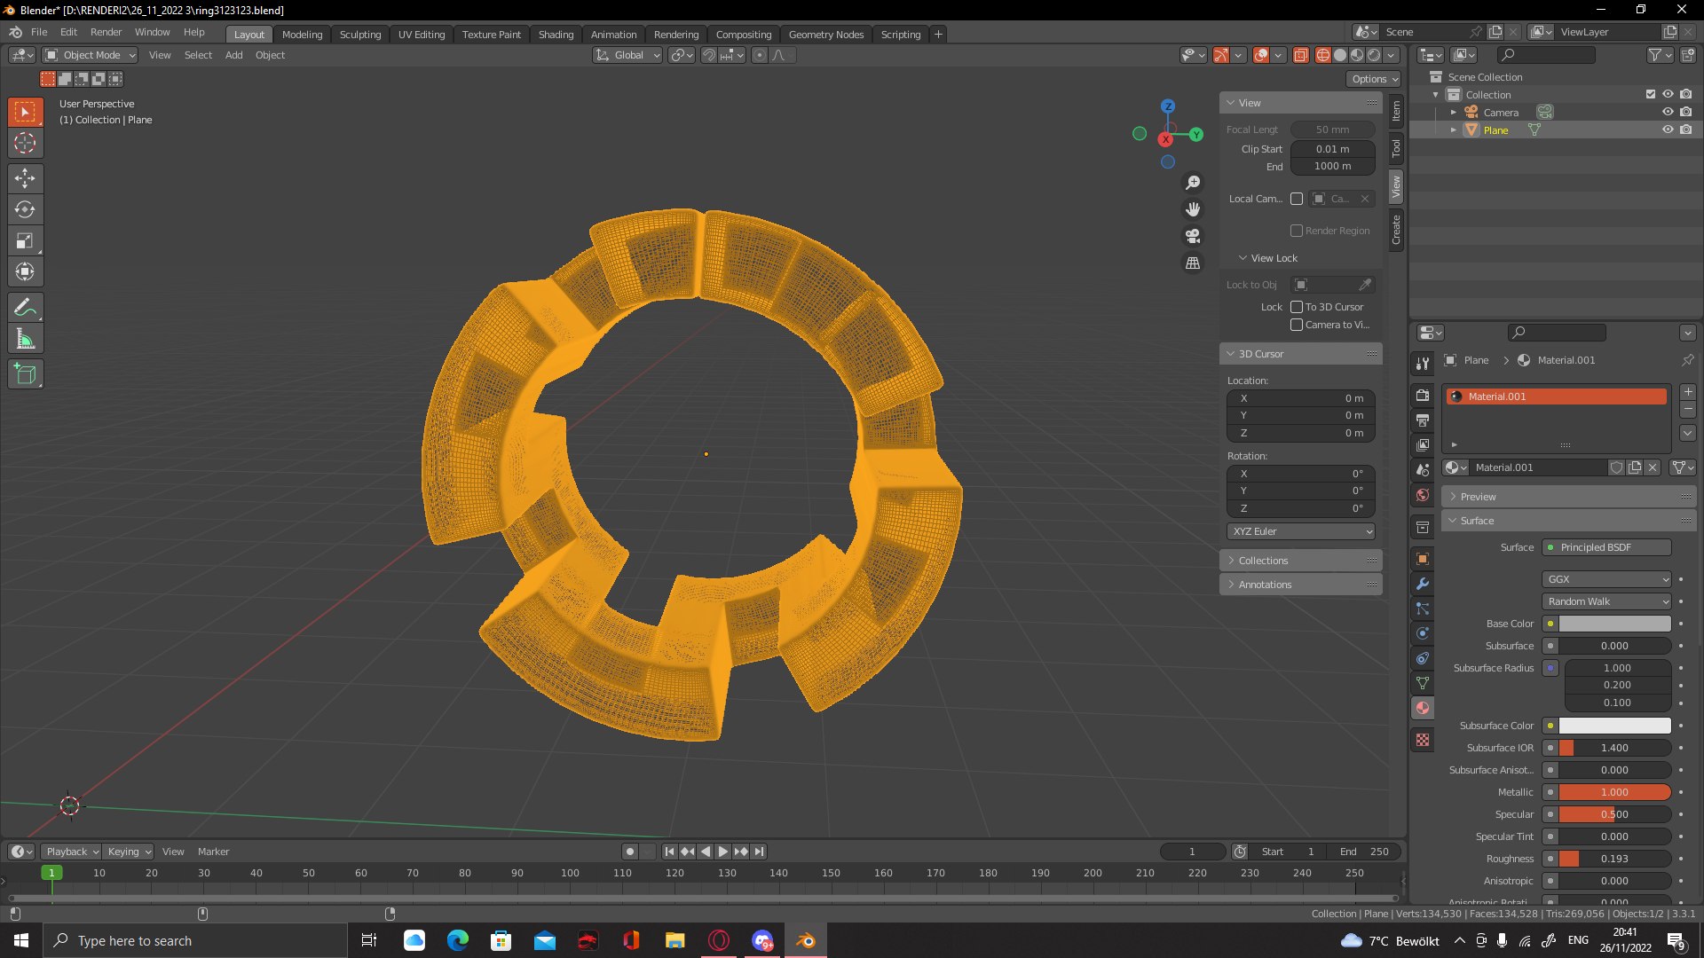Toggle X-ray display in viewport header
1704x958 pixels.
pos(1301,55)
